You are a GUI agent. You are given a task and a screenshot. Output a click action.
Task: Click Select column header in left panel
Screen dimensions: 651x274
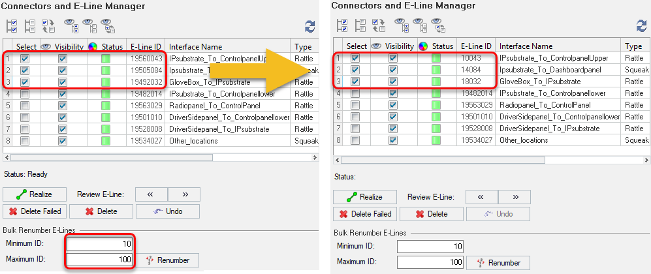tap(26, 47)
